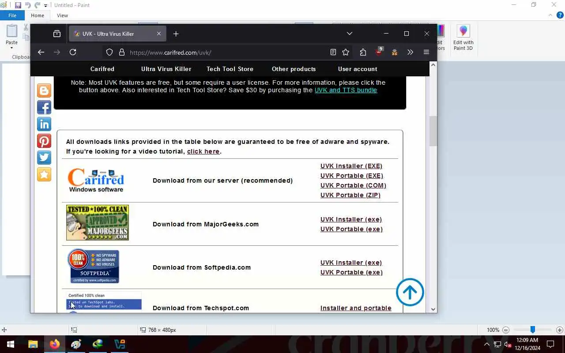Close the UVK - Ultra Virus Killer tab
Screen dimensions: 565x353
pyautogui.click(x=159, y=34)
